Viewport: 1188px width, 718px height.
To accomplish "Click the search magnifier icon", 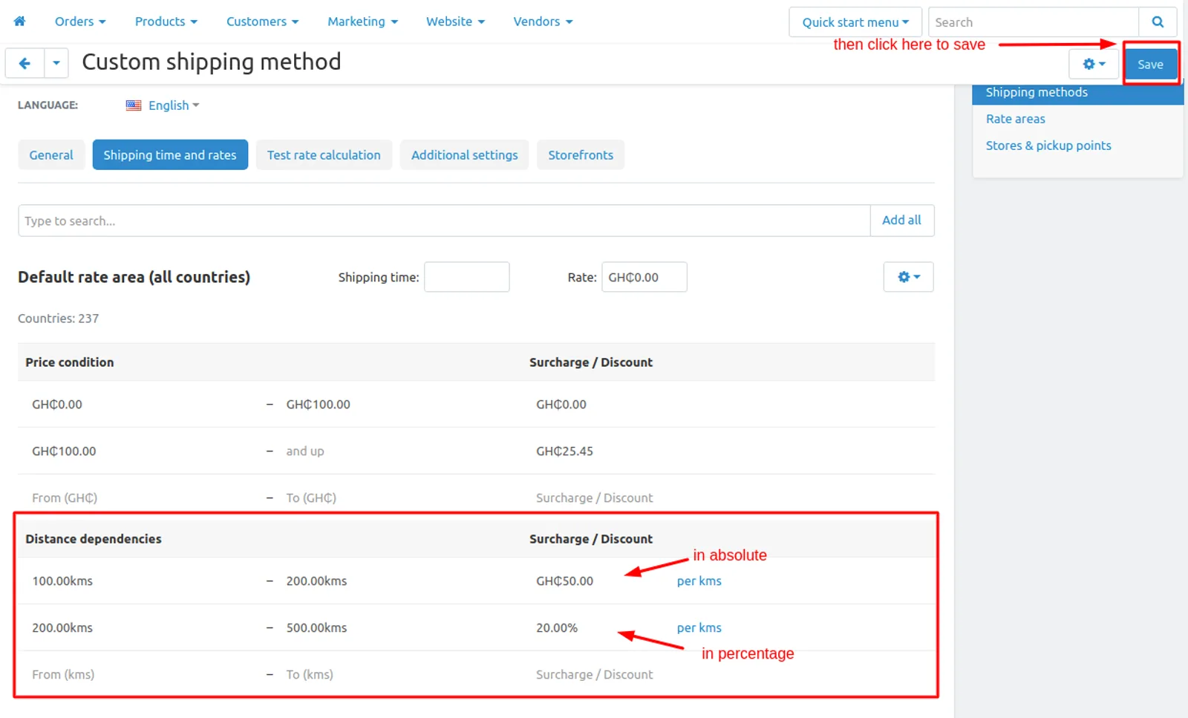I will tap(1158, 22).
